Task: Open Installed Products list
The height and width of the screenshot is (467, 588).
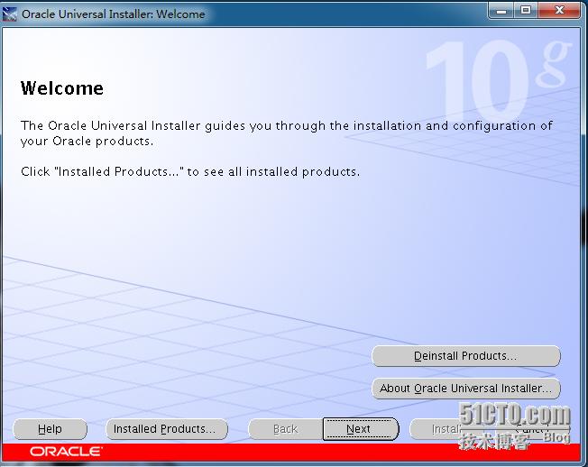Action: 167,429
